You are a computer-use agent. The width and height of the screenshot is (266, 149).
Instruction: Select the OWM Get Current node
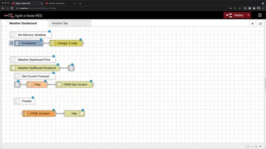(x=74, y=84)
